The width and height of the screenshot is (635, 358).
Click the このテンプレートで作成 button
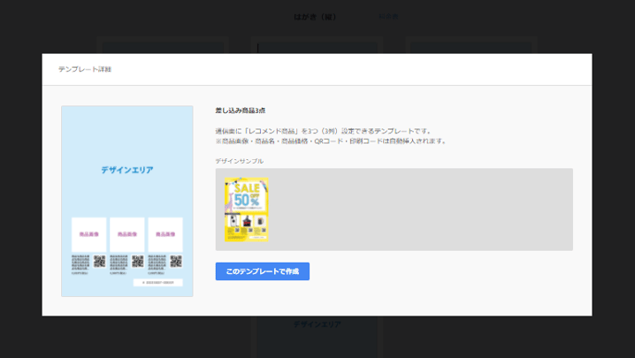coord(263,271)
